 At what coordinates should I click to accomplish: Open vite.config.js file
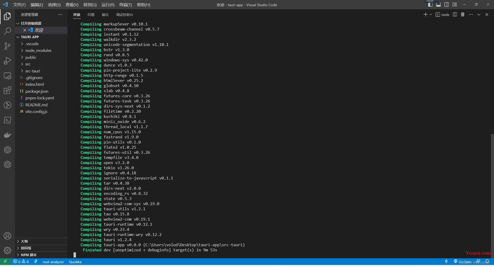point(41,111)
